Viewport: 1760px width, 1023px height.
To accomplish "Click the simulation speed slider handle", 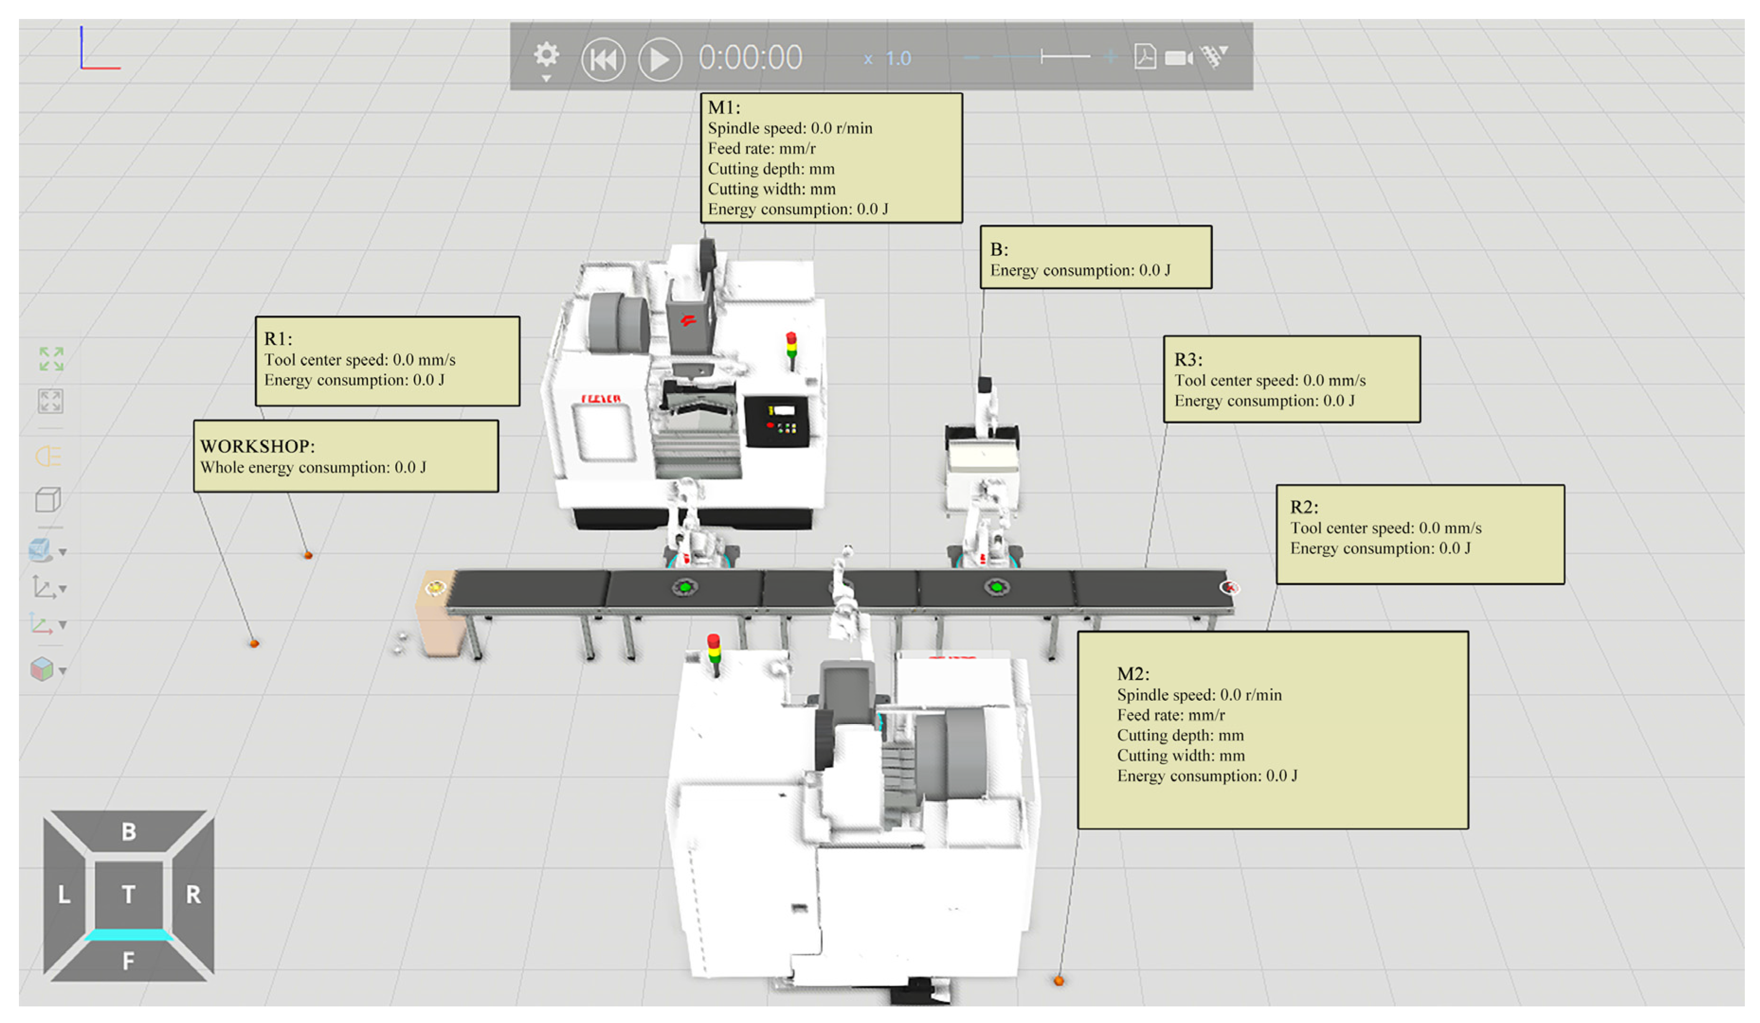I will pos(1041,56).
